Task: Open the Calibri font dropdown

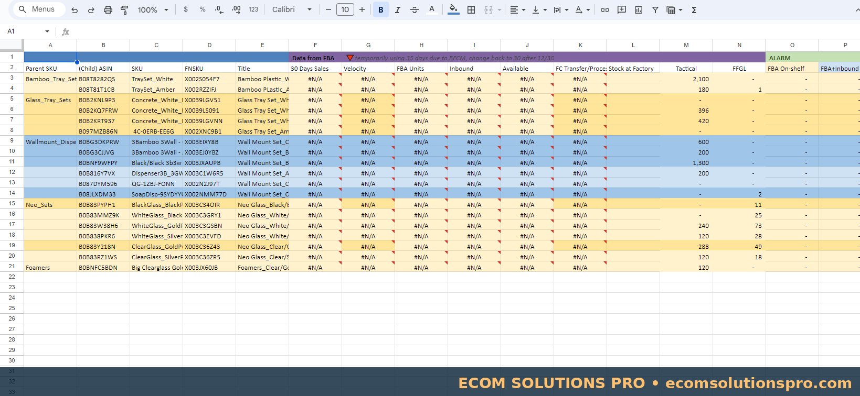Action: click(292, 9)
